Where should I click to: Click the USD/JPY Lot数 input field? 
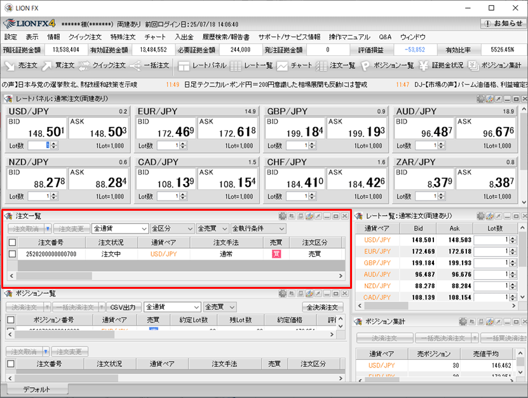click(40, 145)
